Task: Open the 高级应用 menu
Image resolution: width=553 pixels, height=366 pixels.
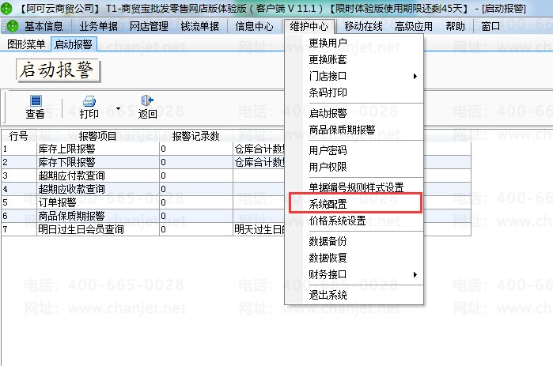Action: 414,26
